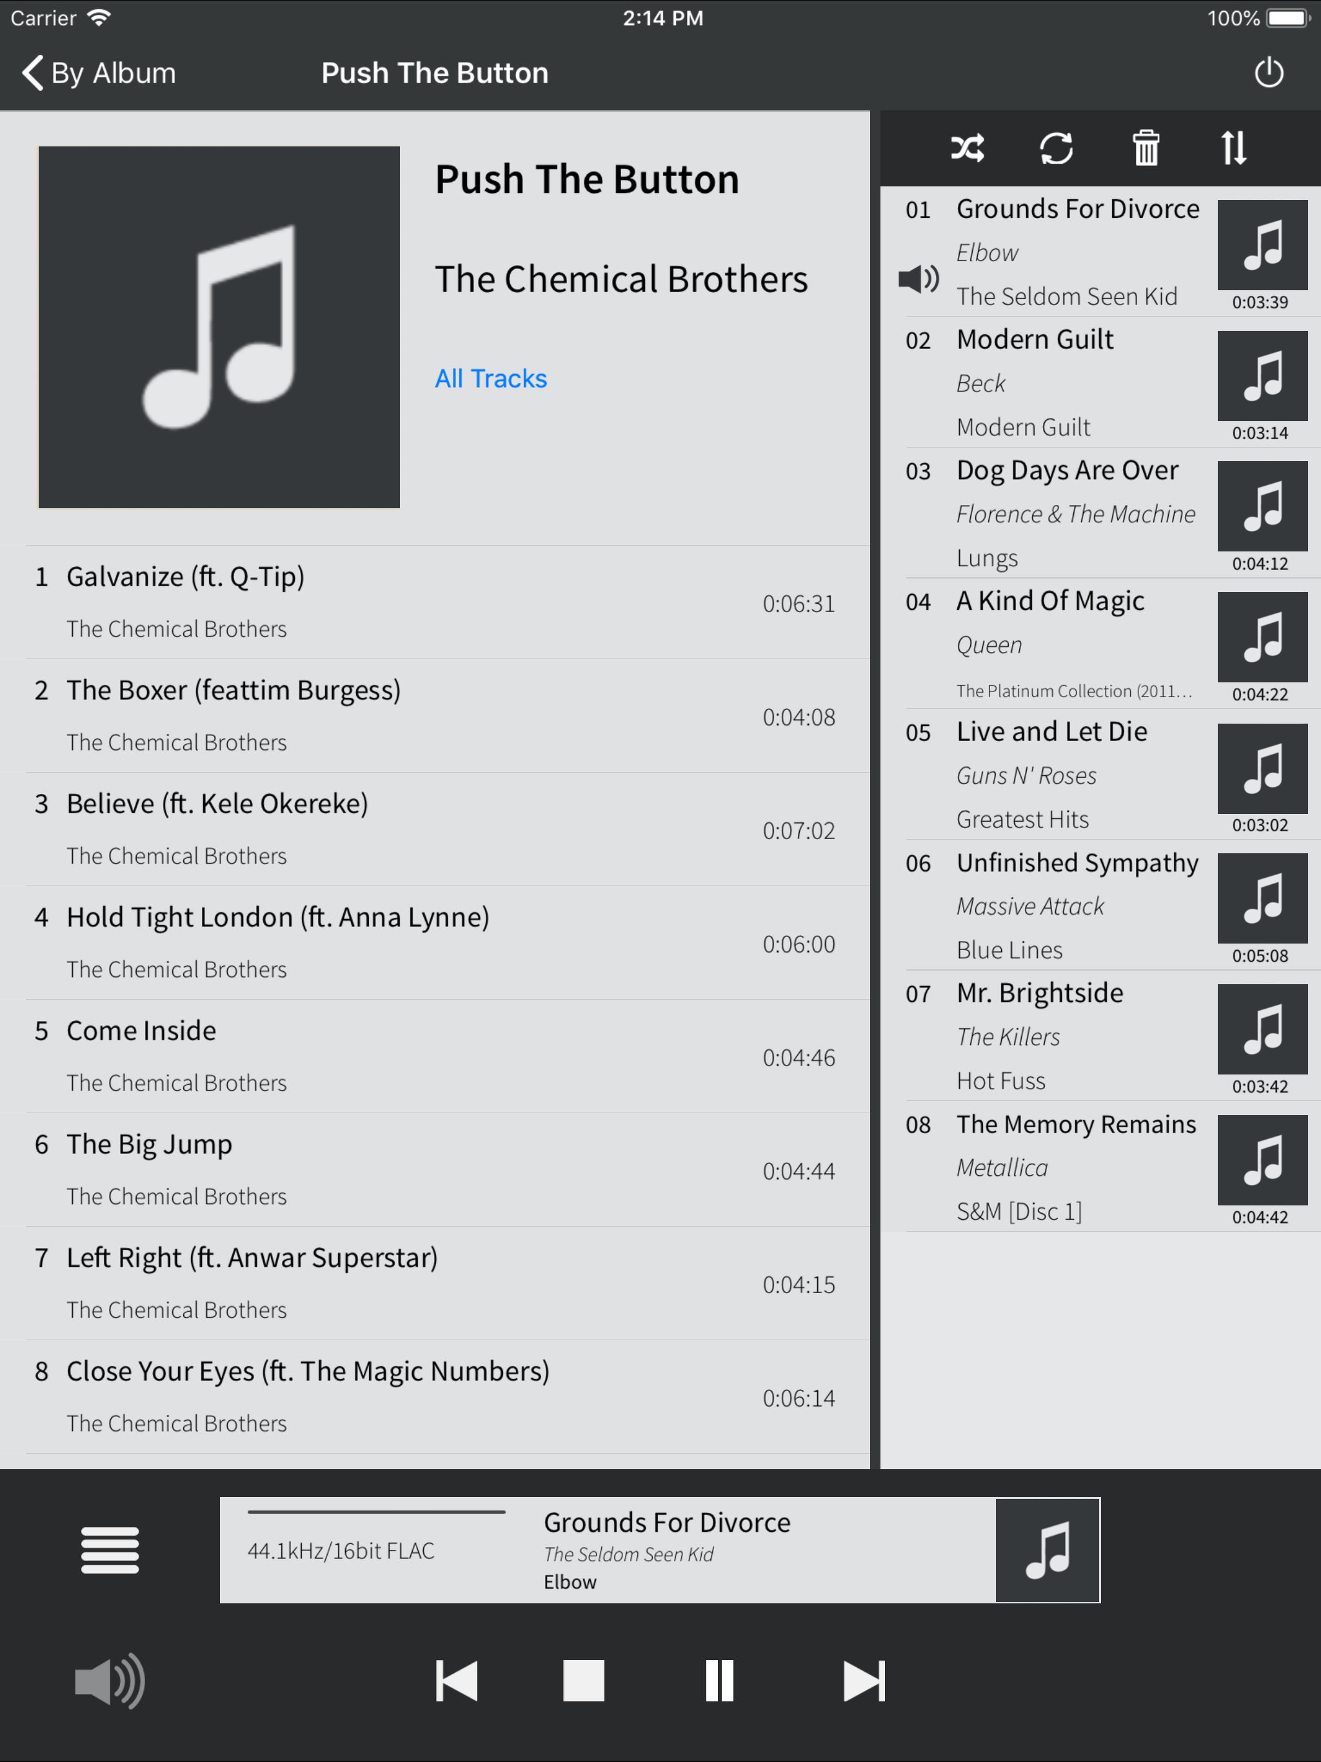This screenshot has height=1762, width=1321.
Task: Tap the reorder arrows icon
Action: click(1233, 148)
